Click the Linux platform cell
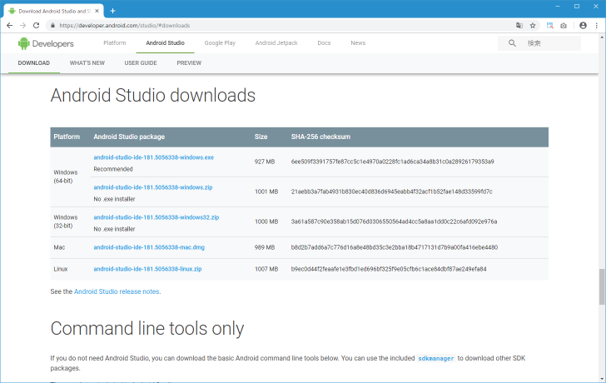Viewport: 606px width, 383px height. [x=60, y=269]
